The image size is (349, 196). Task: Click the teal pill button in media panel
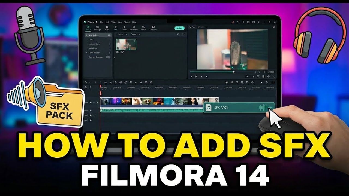[179, 28]
